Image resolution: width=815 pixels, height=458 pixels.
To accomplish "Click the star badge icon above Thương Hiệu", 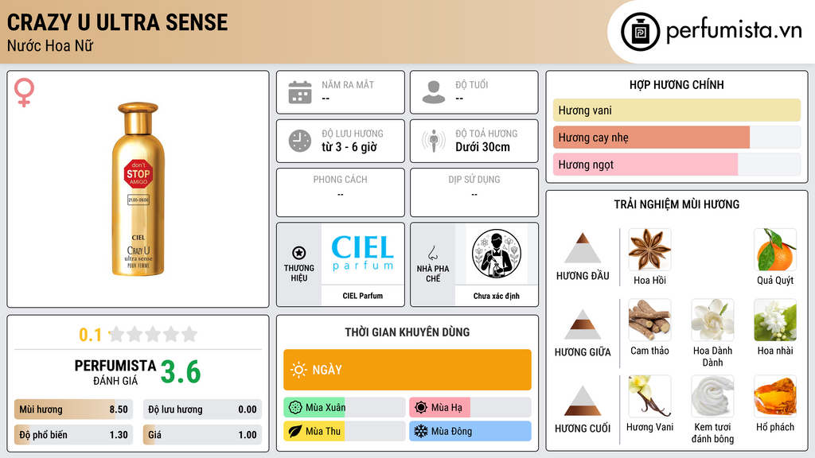I will 299,253.
